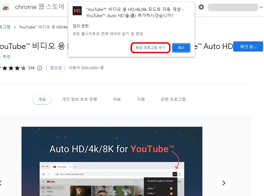The width and height of the screenshot is (264, 196).
Task: Advance to next screenshot with right arrow
Action: pos(224,183)
